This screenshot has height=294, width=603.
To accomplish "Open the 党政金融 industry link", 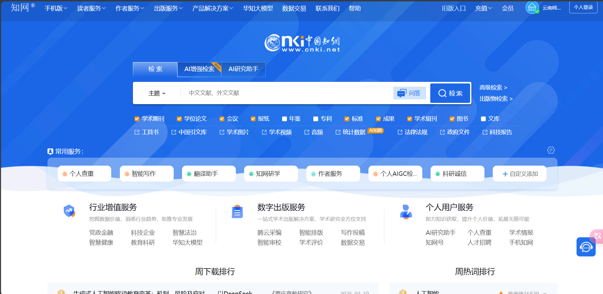I will (101, 233).
